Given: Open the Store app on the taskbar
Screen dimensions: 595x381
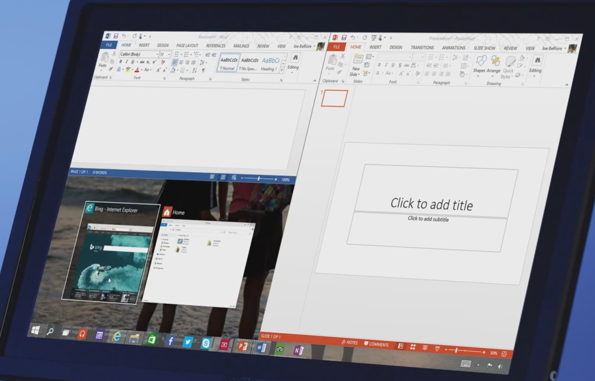Looking at the screenshot, I should click(x=152, y=339).
